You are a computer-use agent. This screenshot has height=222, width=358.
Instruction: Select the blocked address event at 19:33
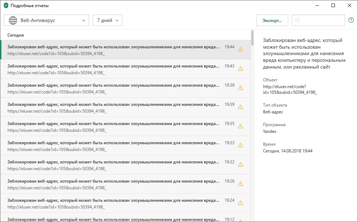113,145
